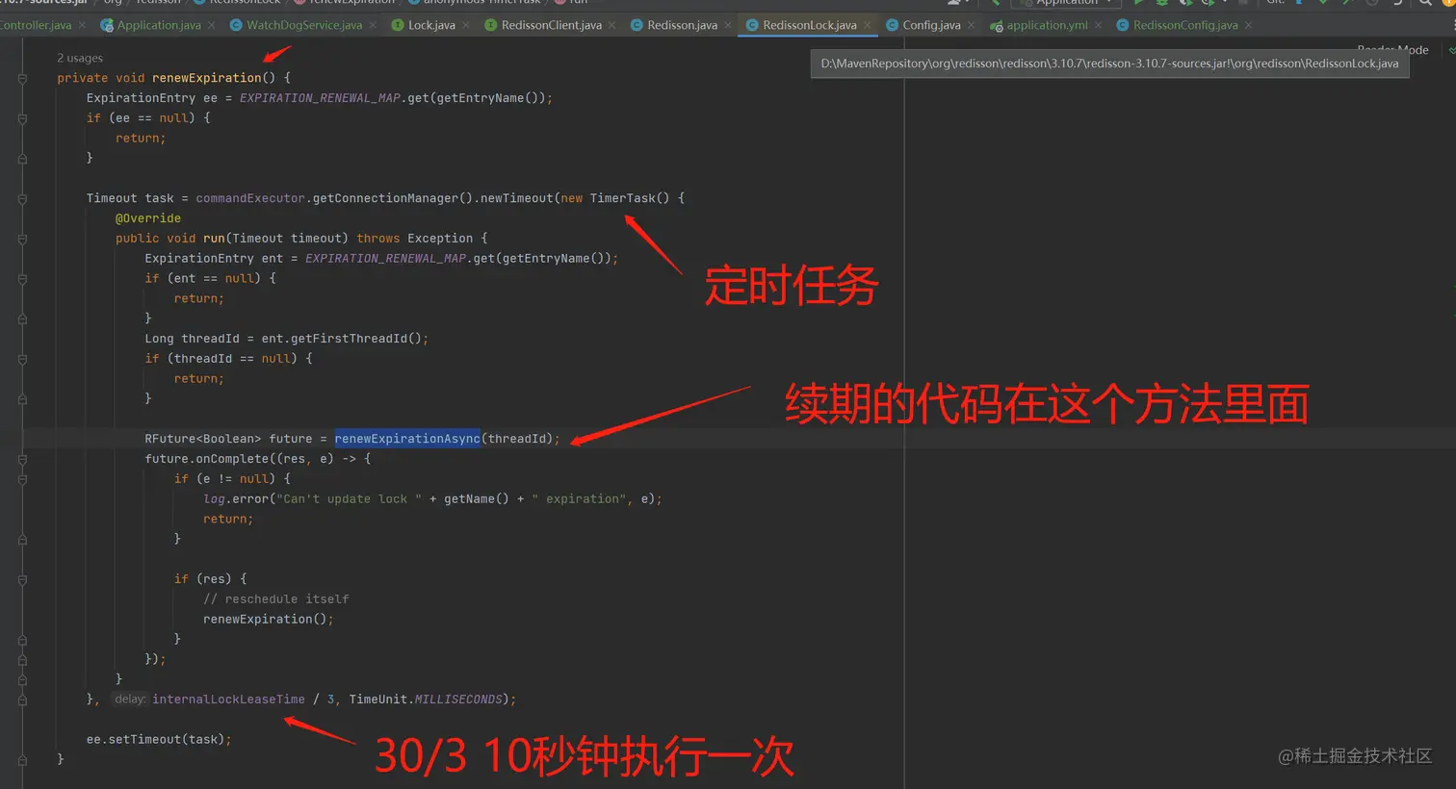Image resolution: width=1456 pixels, height=789 pixels.
Task: Open the application.yml tab
Action: pyautogui.click(x=1047, y=25)
